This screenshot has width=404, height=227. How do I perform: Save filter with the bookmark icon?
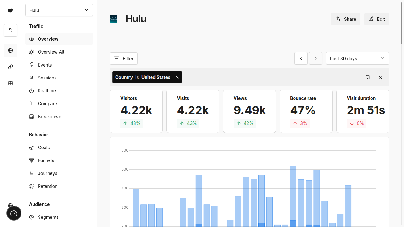tap(368, 77)
